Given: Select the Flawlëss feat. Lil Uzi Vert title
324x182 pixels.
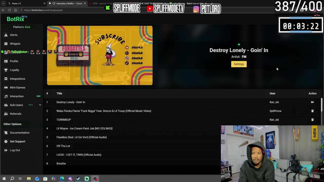Looking at the screenshot, I should (x=82, y=137).
